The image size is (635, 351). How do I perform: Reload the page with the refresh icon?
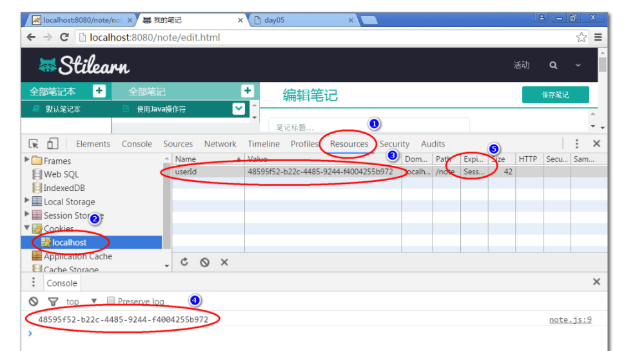64,37
